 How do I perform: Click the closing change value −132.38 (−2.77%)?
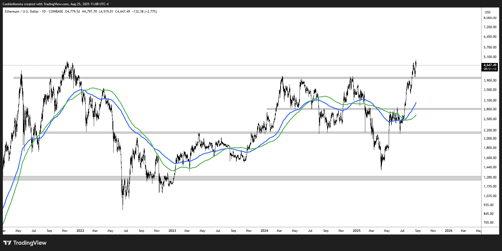click(144, 11)
